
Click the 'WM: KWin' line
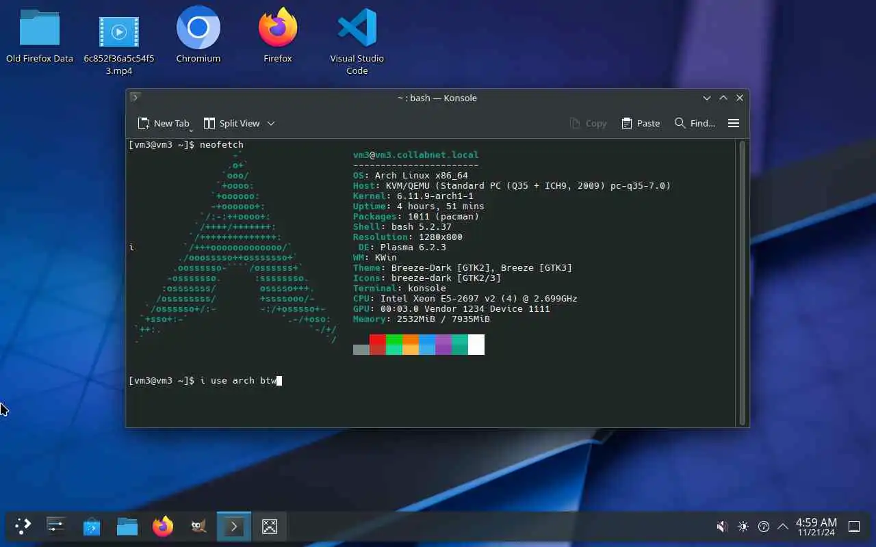click(x=375, y=258)
